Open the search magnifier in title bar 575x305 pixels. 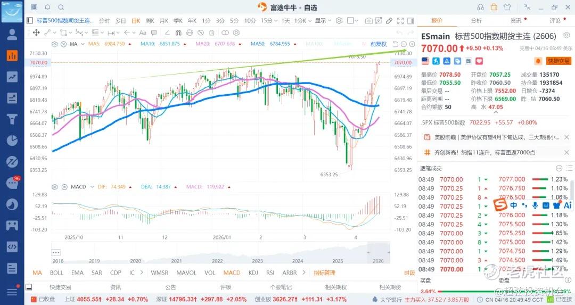coord(61,7)
